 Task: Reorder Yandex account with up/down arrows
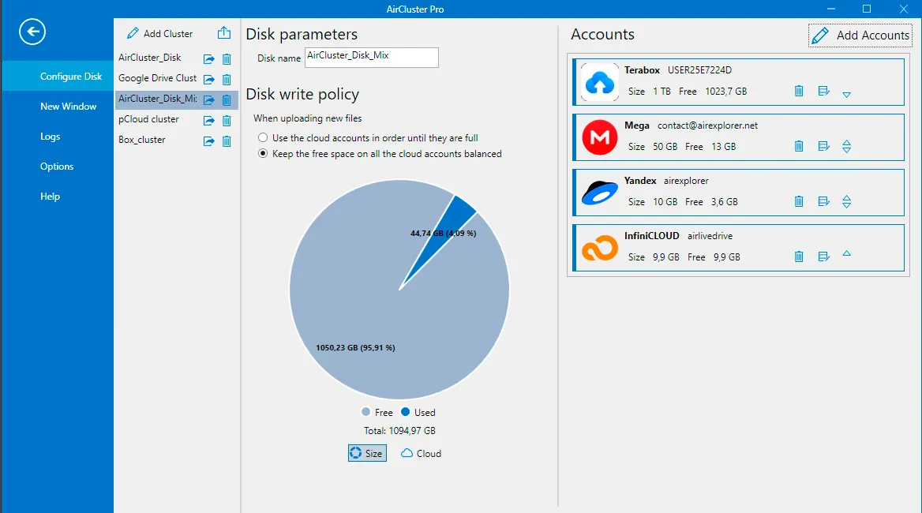(847, 201)
